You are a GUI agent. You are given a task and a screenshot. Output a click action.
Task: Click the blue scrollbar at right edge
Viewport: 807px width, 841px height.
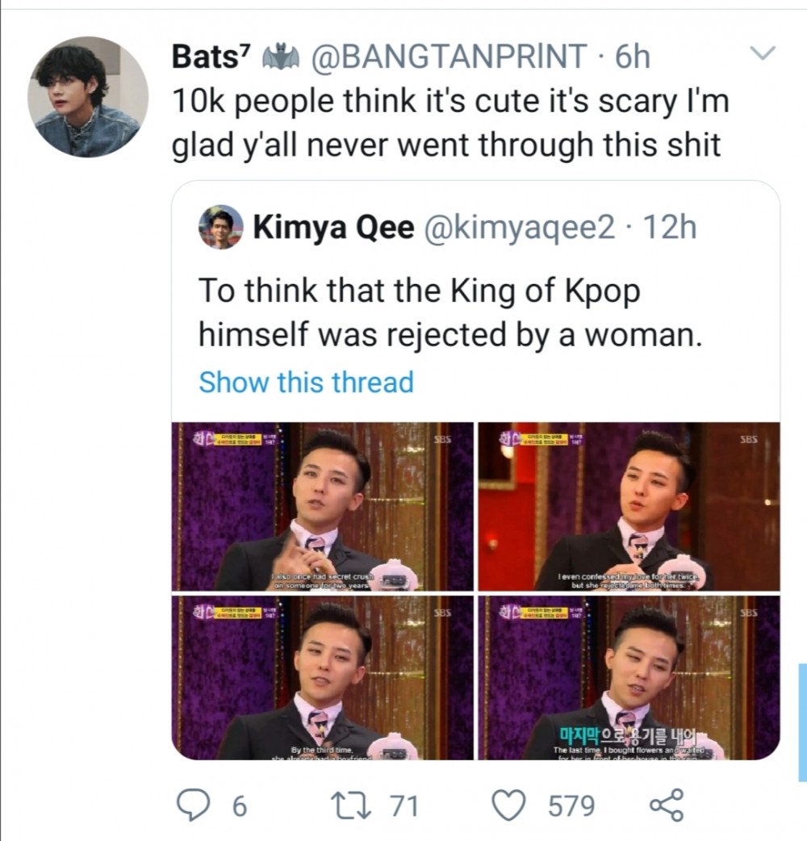pyautogui.click(x=803, y=722)
